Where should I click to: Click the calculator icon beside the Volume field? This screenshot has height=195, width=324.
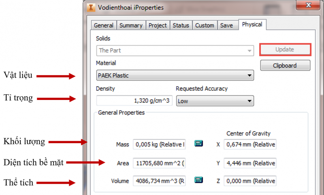click(x=198, y=180)
